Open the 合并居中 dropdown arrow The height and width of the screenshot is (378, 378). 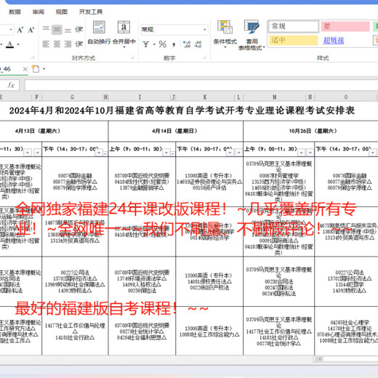tap(124, 47)
